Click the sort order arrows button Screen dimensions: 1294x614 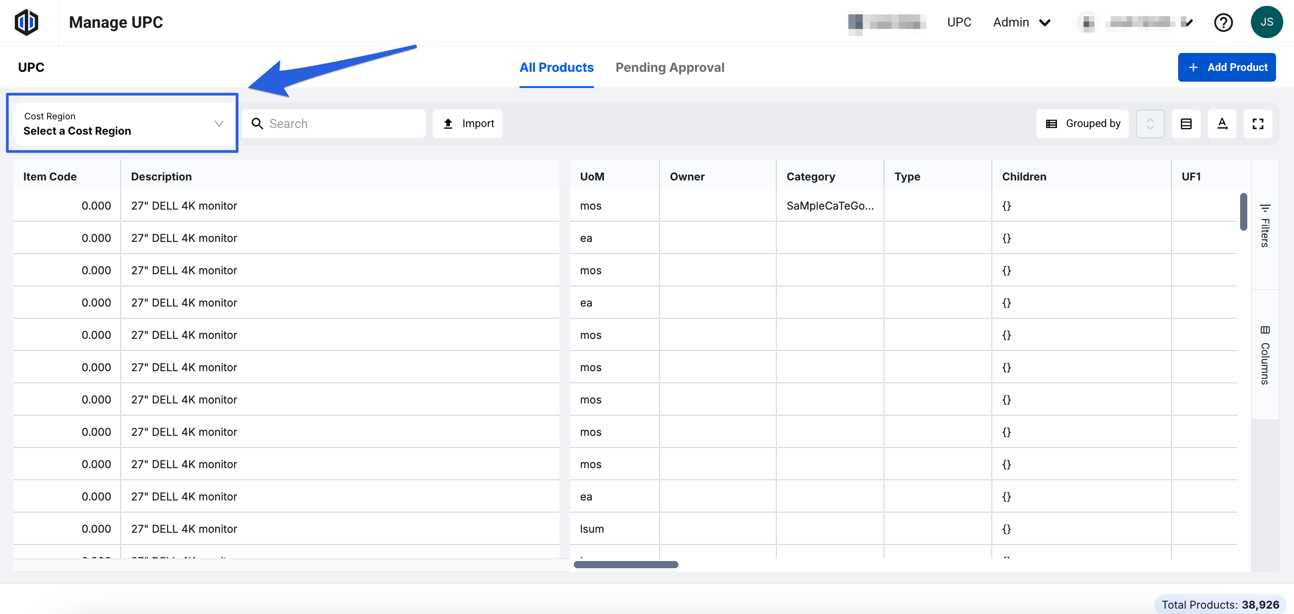click(x=1150, y=123)
